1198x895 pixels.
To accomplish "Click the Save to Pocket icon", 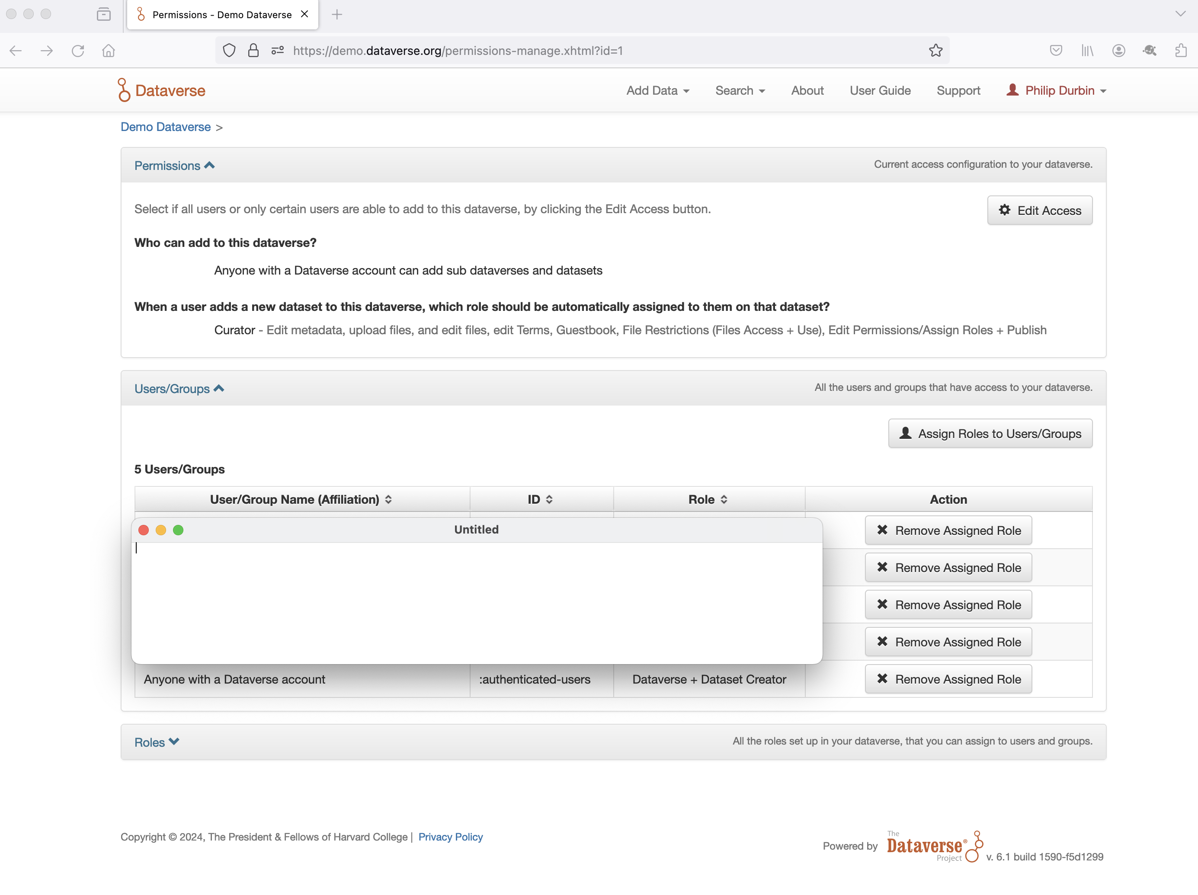I will point(1056,50).
